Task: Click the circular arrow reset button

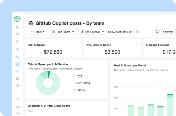Action: point(157,32)
